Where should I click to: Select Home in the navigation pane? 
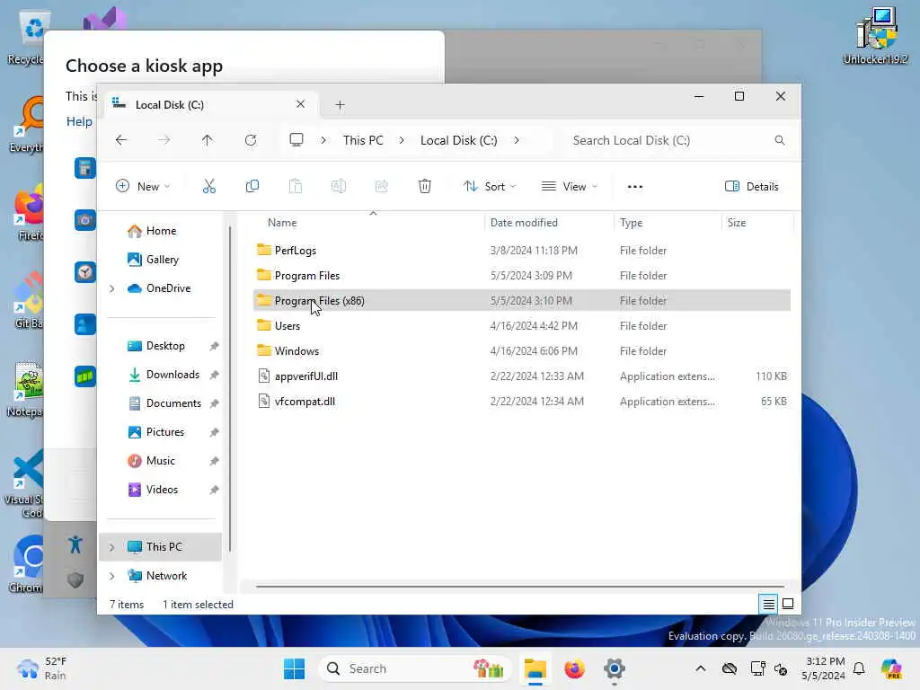(x=161, y=231)
